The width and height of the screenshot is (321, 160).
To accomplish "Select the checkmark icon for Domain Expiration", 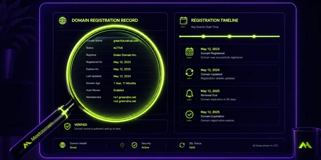I will click(x=189, y=114).
